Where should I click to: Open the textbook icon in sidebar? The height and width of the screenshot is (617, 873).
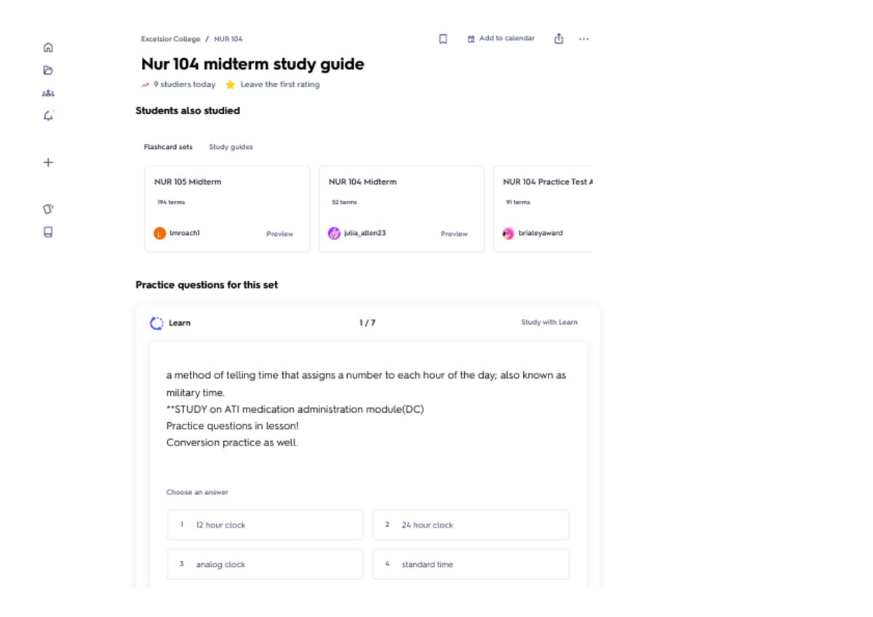point(48,233)
